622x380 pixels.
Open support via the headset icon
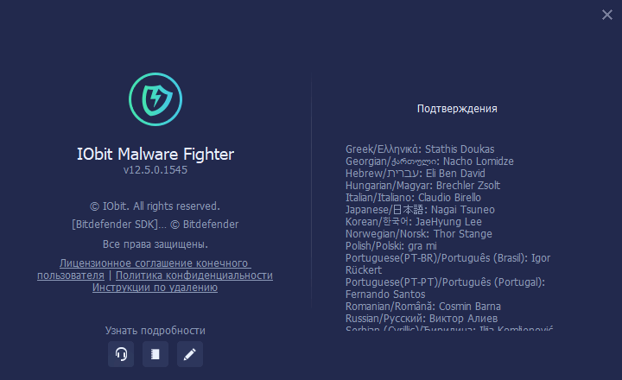point(121,354)
